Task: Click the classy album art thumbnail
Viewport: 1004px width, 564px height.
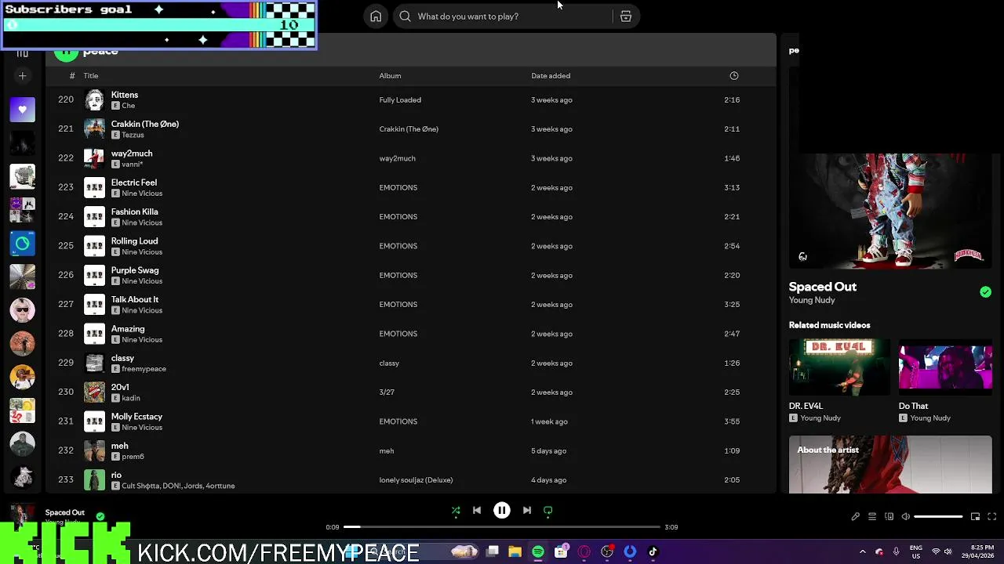Action: 94,363
